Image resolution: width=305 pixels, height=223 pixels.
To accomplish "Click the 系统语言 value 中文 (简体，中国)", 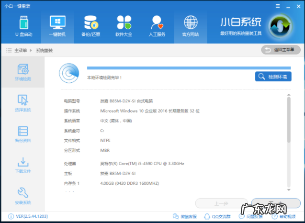I will click(x=116, y=121).
